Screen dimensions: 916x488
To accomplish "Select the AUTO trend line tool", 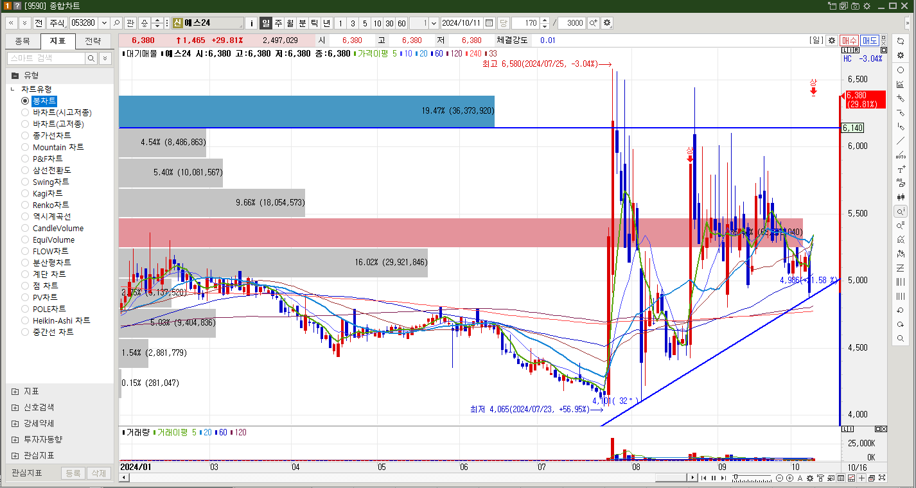I will tap(901, 155).
